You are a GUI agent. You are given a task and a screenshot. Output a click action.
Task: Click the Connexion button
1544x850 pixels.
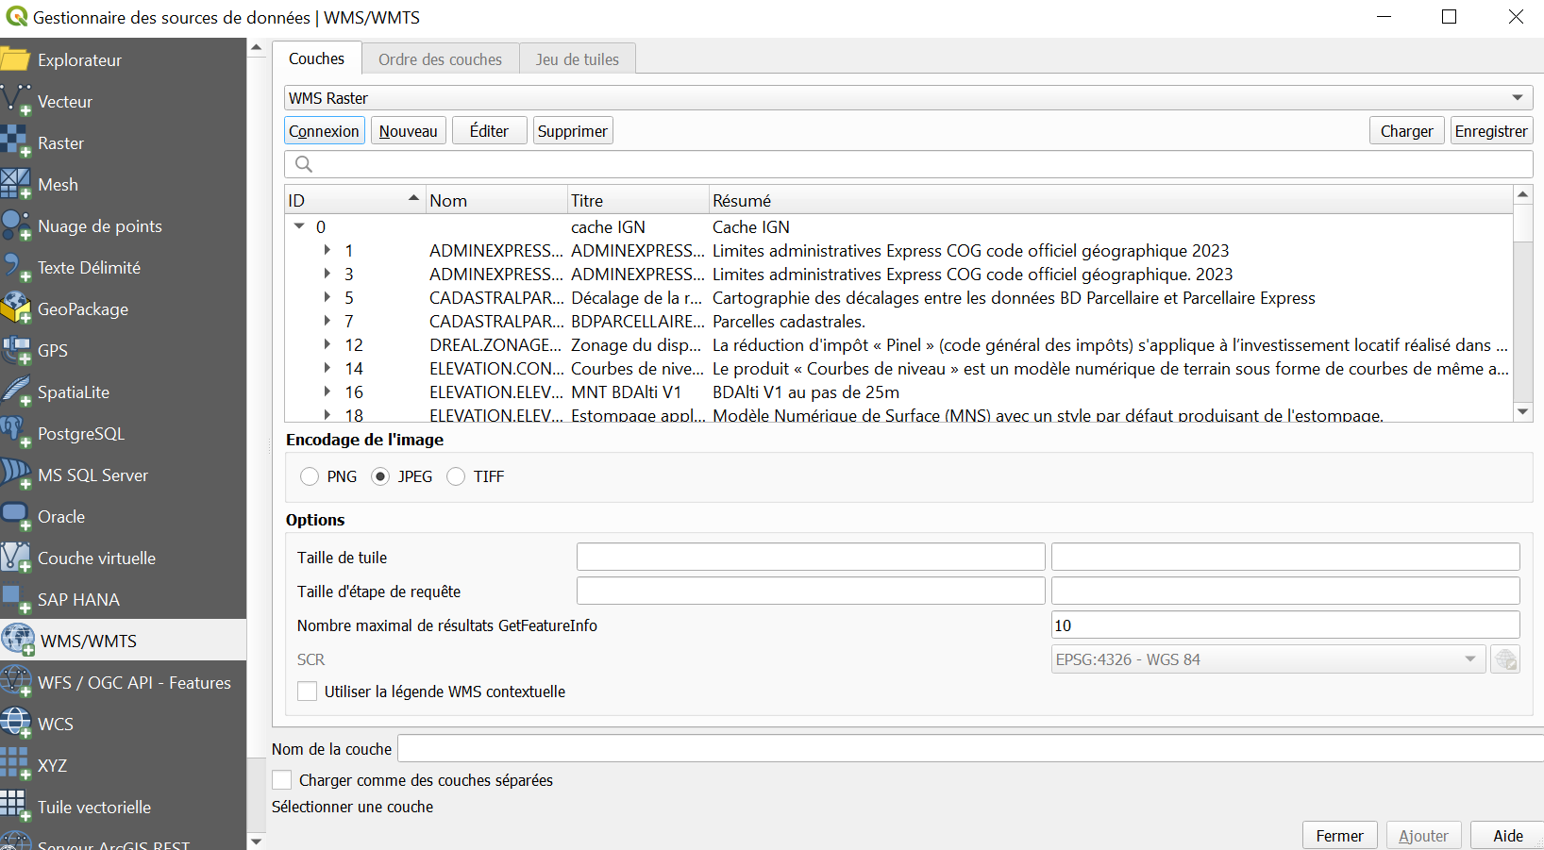(x=324, y=130)
